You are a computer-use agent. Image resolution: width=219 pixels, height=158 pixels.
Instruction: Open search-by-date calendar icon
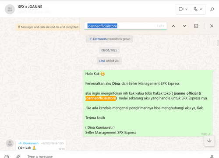pos(196,26)
